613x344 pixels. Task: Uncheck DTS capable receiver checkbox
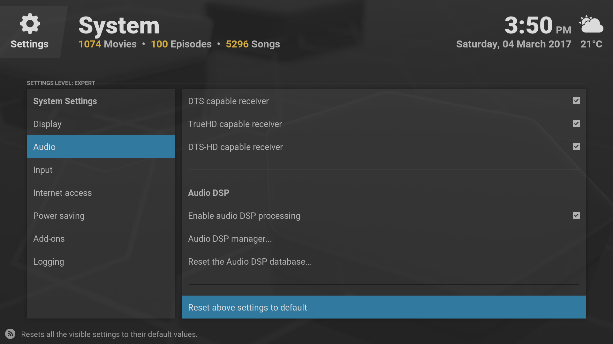(x=576, y=101)
